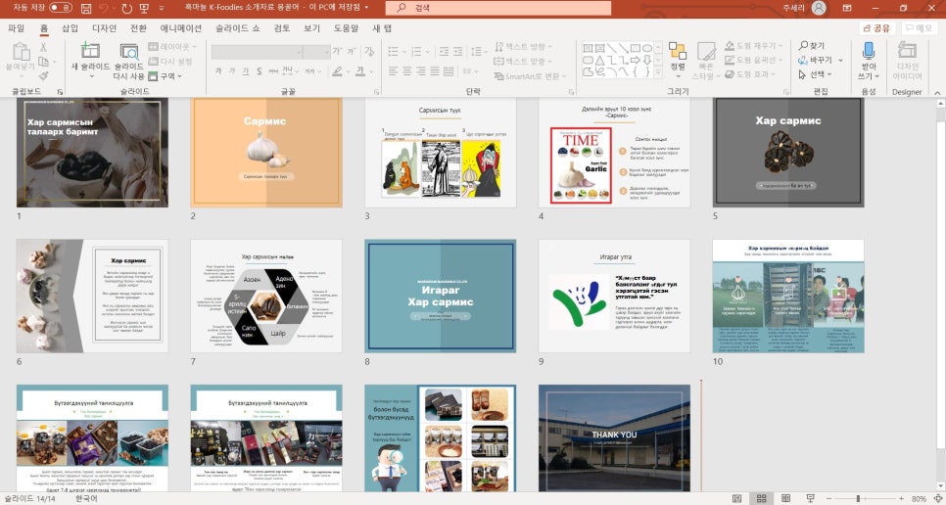Click the font color 가 swatch
The image size is (946, 505).
point(359,71)
